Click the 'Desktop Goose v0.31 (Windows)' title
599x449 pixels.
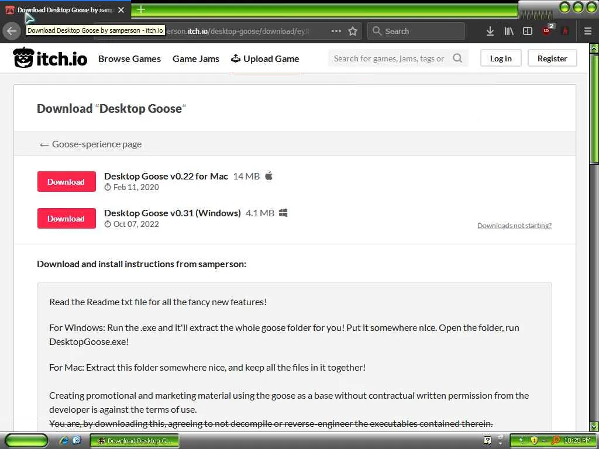coord(173,213)
